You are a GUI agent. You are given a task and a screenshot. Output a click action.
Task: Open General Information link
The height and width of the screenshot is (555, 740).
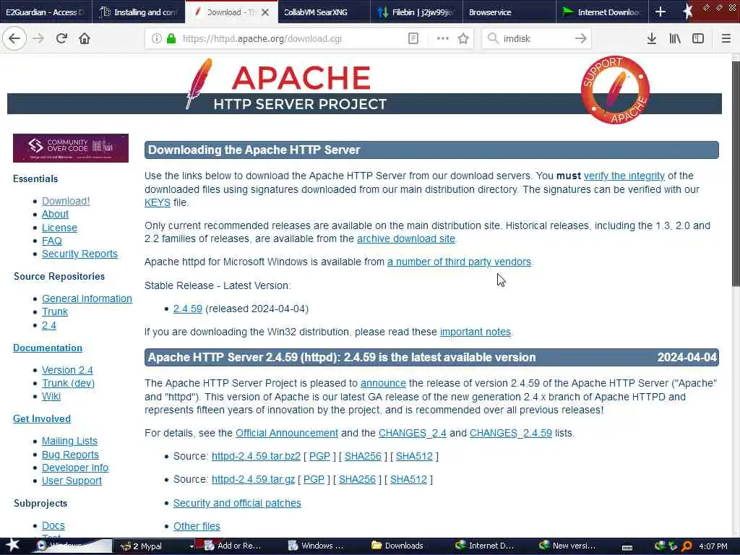click(x=87, y=298)
